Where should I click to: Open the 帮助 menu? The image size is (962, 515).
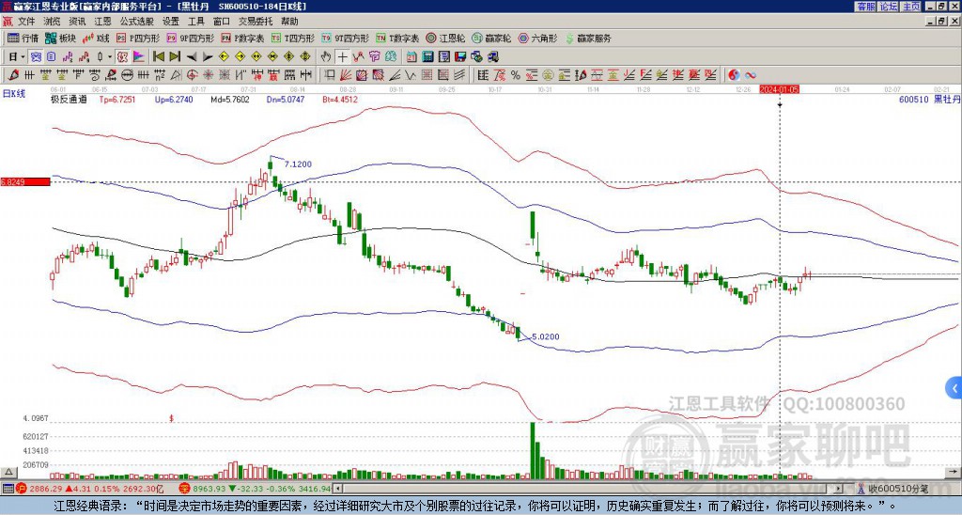click(x=289, y=22)
